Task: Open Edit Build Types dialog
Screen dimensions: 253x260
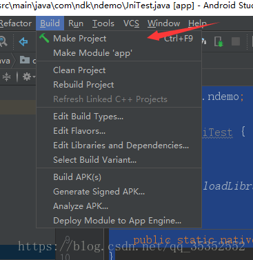Action: pyautogui.click(x=119, y=117)
